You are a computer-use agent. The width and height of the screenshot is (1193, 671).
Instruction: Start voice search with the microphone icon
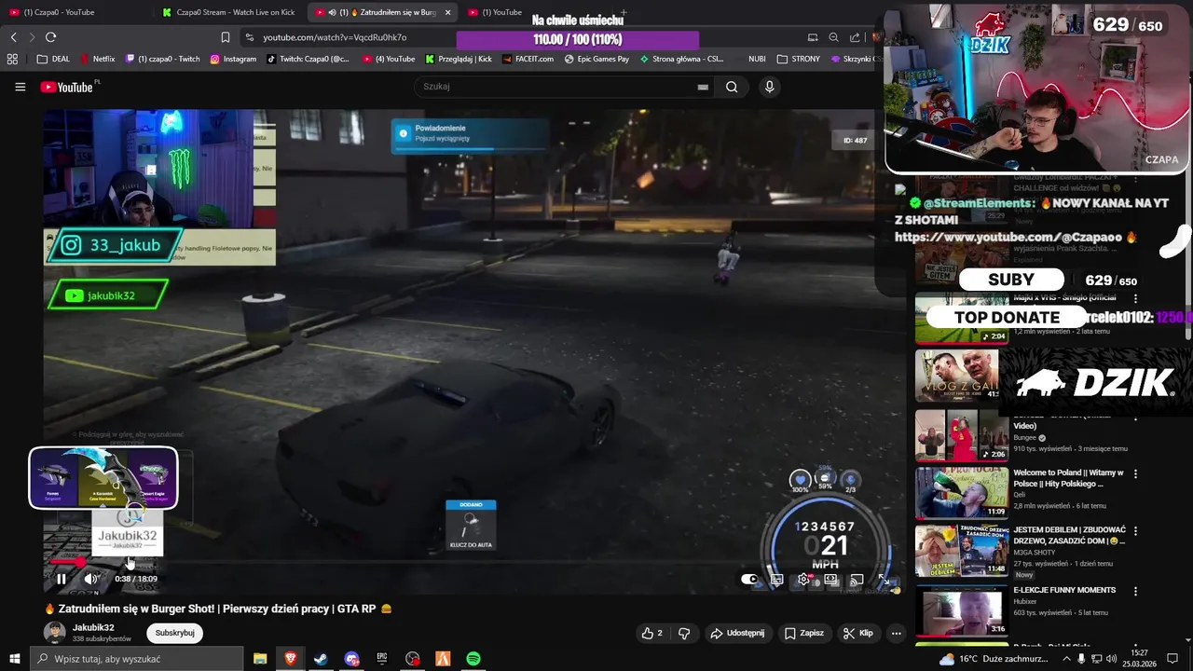click(x=769, y=87)
